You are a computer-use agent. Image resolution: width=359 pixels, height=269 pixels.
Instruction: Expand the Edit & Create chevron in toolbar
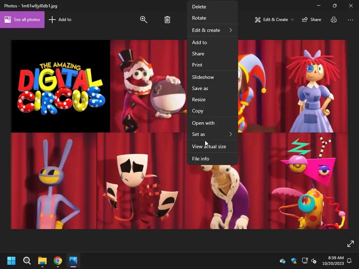coord(292,20)
